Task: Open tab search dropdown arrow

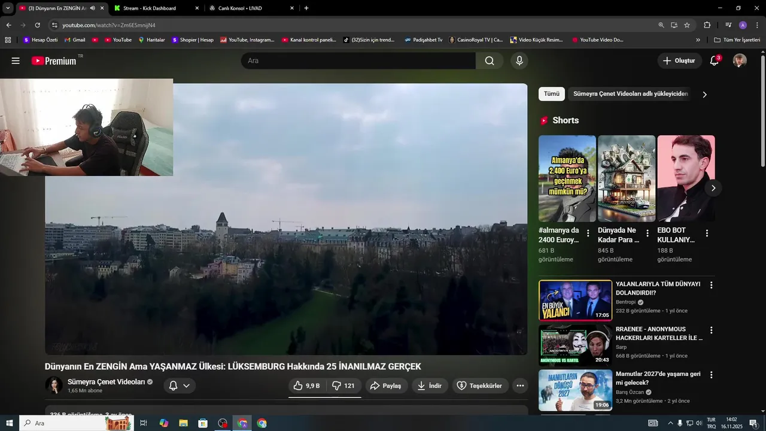Action: tap(8, 8)
